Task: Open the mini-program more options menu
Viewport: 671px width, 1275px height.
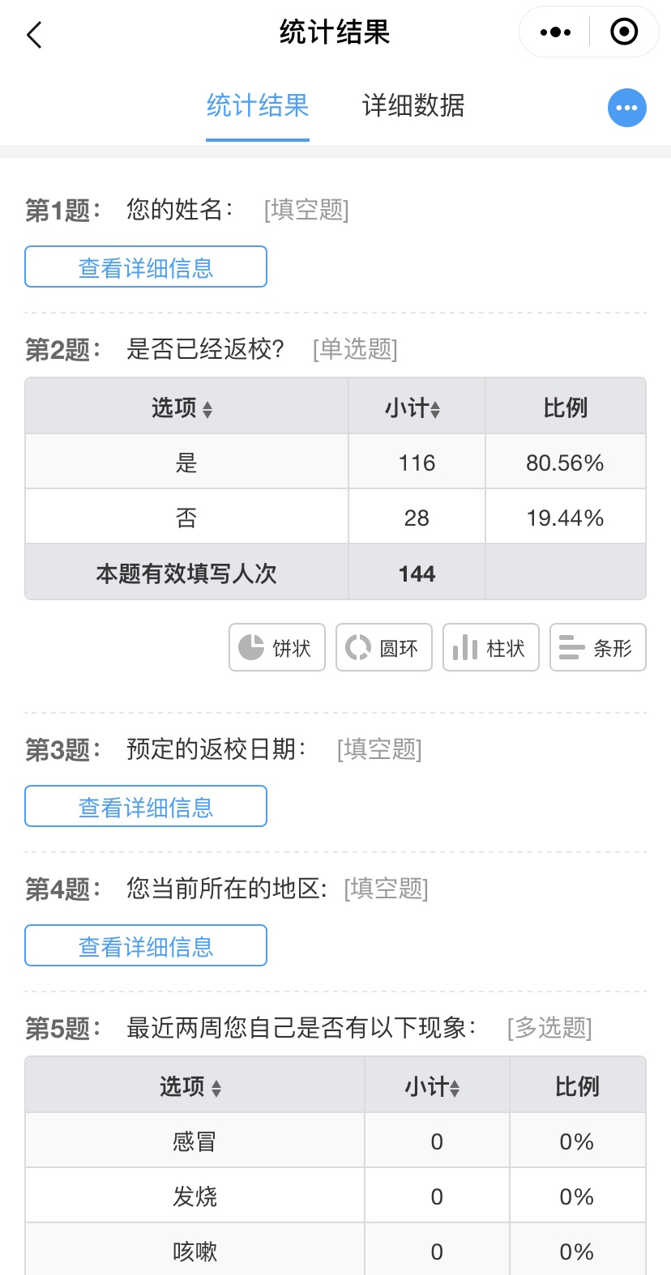Action: 555,32
